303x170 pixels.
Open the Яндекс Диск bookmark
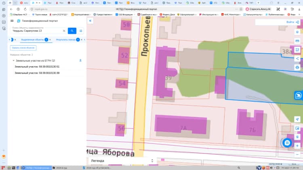click(168, 15)
